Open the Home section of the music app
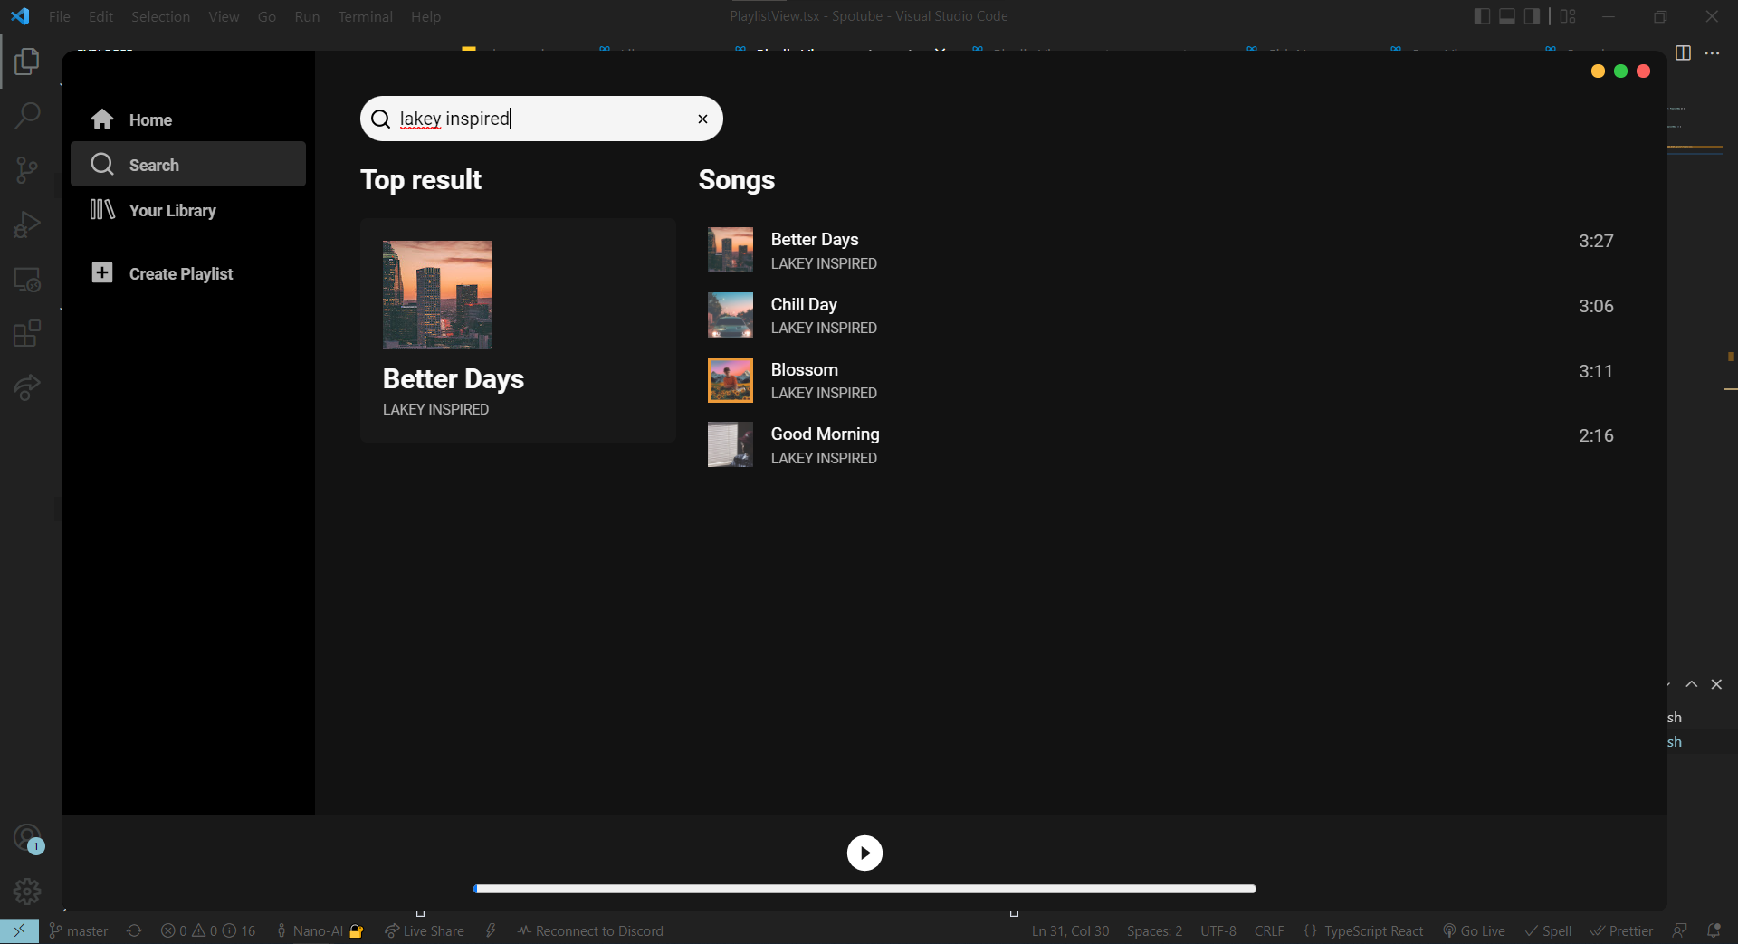1738x944 pixels. coord(150,119)
